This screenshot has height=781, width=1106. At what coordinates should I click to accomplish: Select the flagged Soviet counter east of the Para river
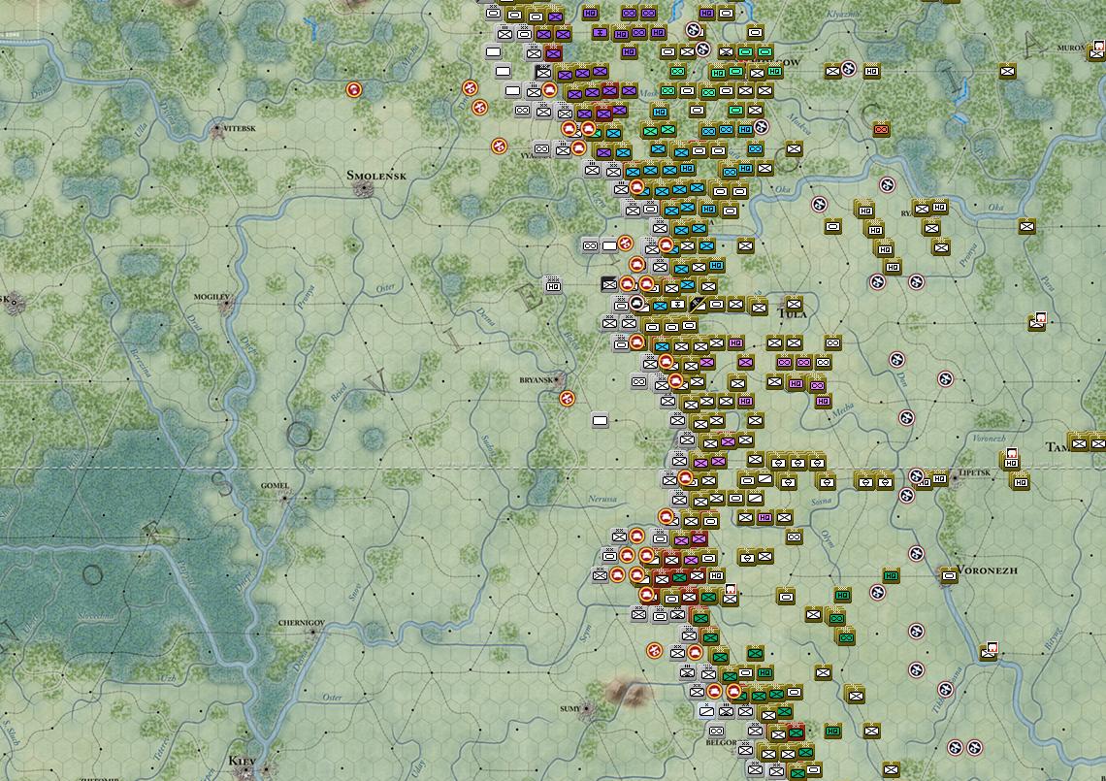pos(1037,321)
